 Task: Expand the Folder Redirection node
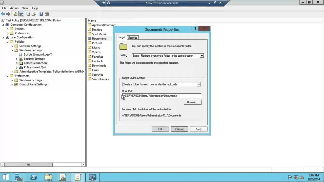(17, 63)
